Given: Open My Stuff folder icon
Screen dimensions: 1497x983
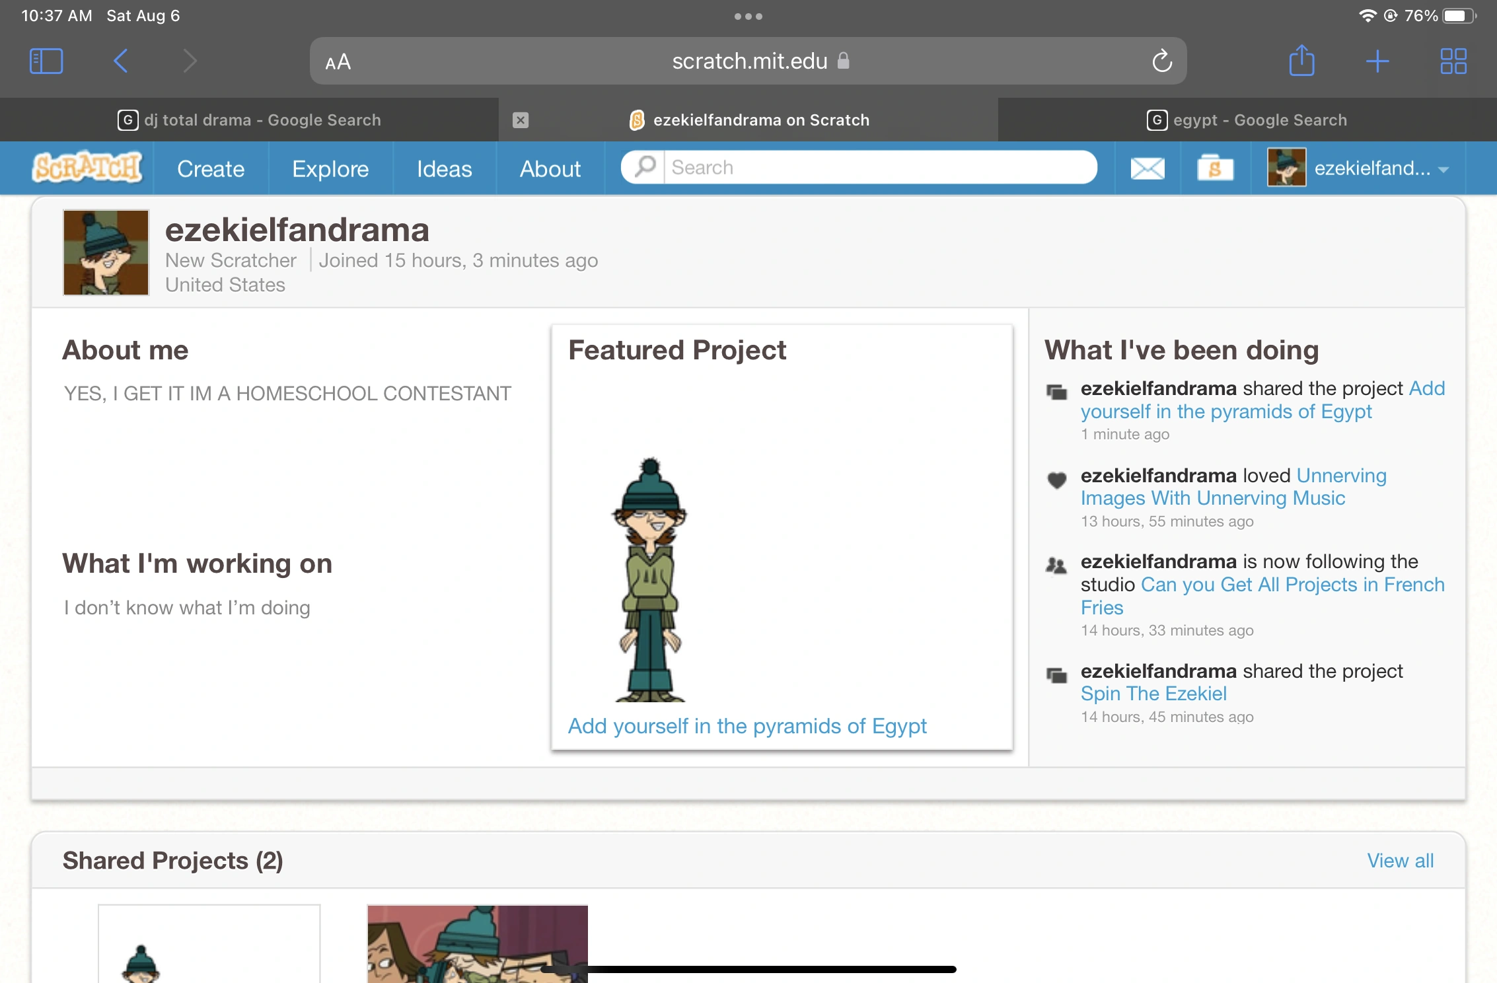Looking at the screenshot, I should coord(1215,168).
